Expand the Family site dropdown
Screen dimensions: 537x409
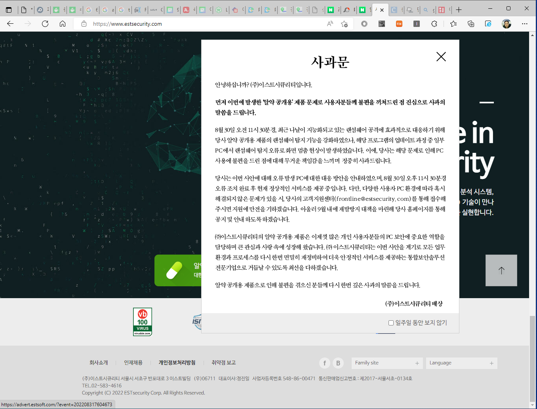tap(387, 363)
